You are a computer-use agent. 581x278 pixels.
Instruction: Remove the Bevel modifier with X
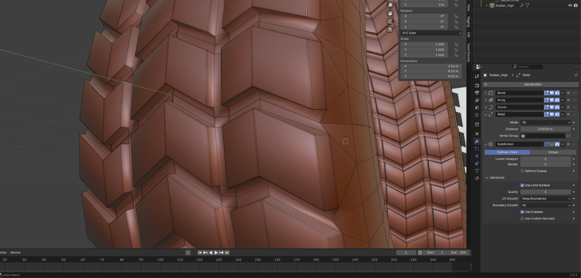point(568,93)
